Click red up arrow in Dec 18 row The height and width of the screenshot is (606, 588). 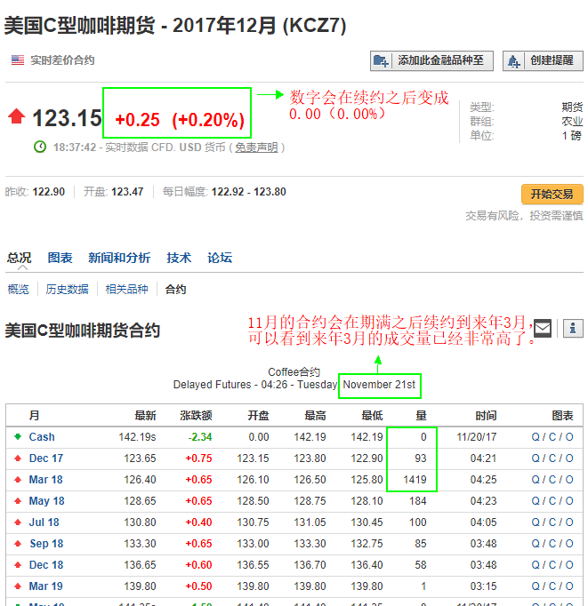18,564
